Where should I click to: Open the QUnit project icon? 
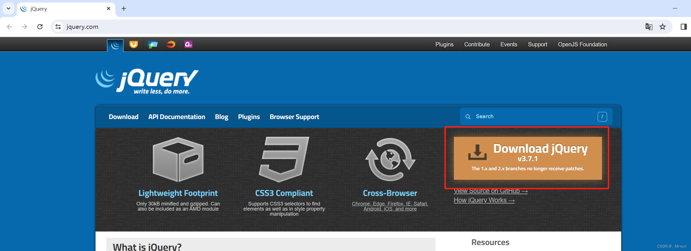tap(189, 44)
